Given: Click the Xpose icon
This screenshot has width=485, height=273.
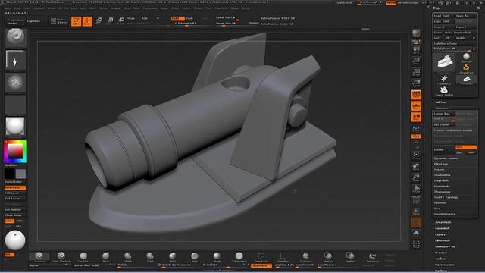Looking at the screenshot, I should [x=416, y=244].
